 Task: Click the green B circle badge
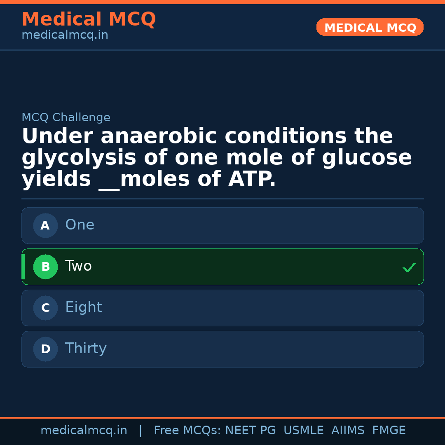45,267
